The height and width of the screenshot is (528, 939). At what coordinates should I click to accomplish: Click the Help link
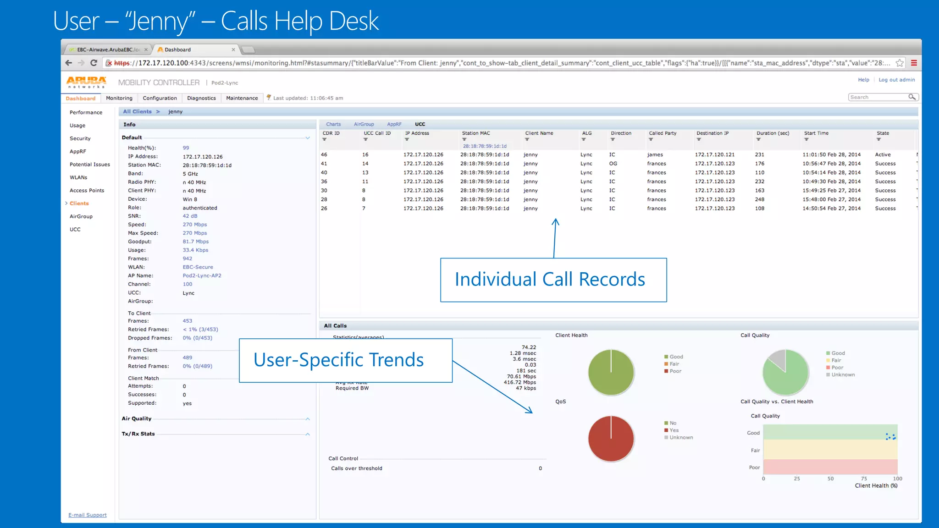click(863, 80)
